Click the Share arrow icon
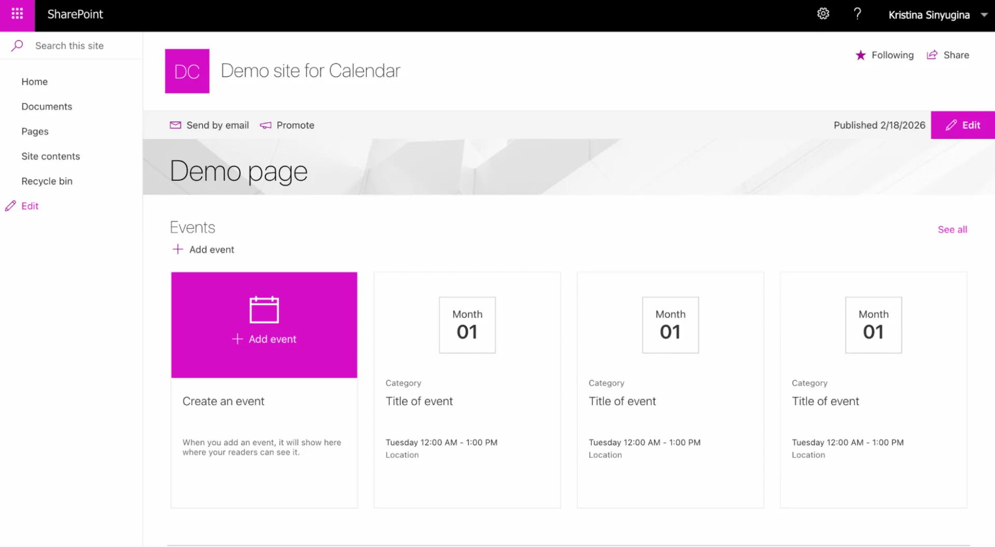 pyautogui.click(x=932, y=55)
